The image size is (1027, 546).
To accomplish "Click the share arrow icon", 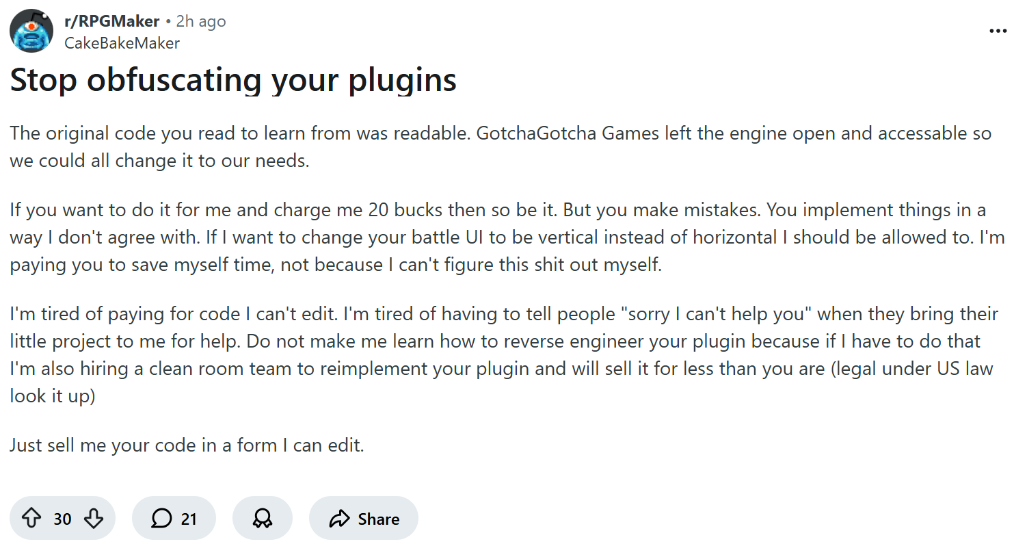I will coord(339,519).
